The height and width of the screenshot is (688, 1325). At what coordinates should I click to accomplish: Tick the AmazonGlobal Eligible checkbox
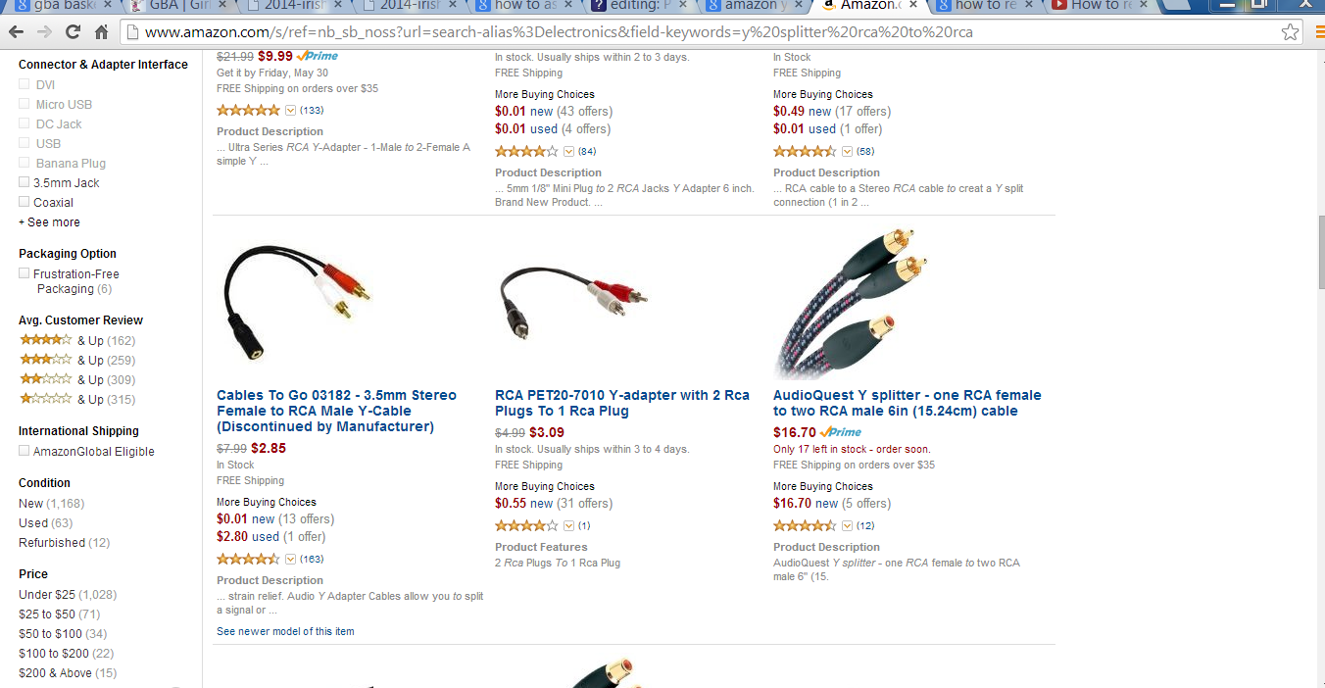pos(25,451)
